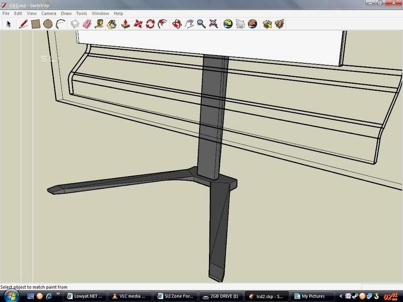Click the pink Eraser tool
403x302 pixels.
coord(87,24)
